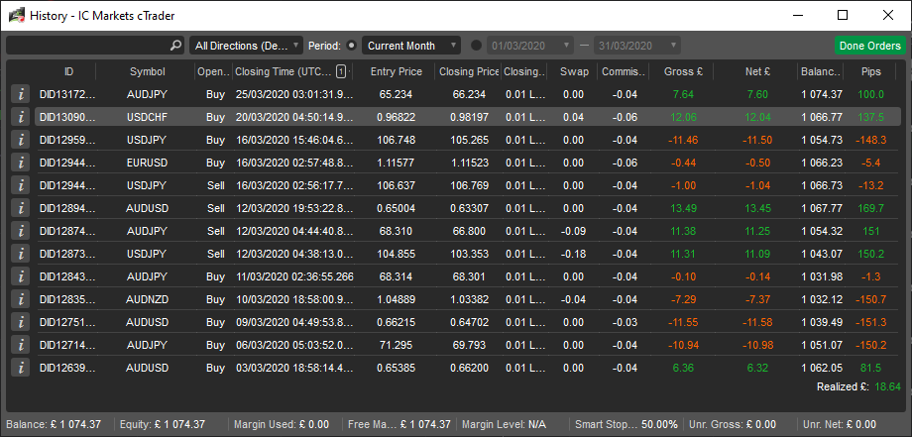Open info for USDJPY Sell 16/03/2020 deal
The image size is (912, 437).
click(21, 185)
